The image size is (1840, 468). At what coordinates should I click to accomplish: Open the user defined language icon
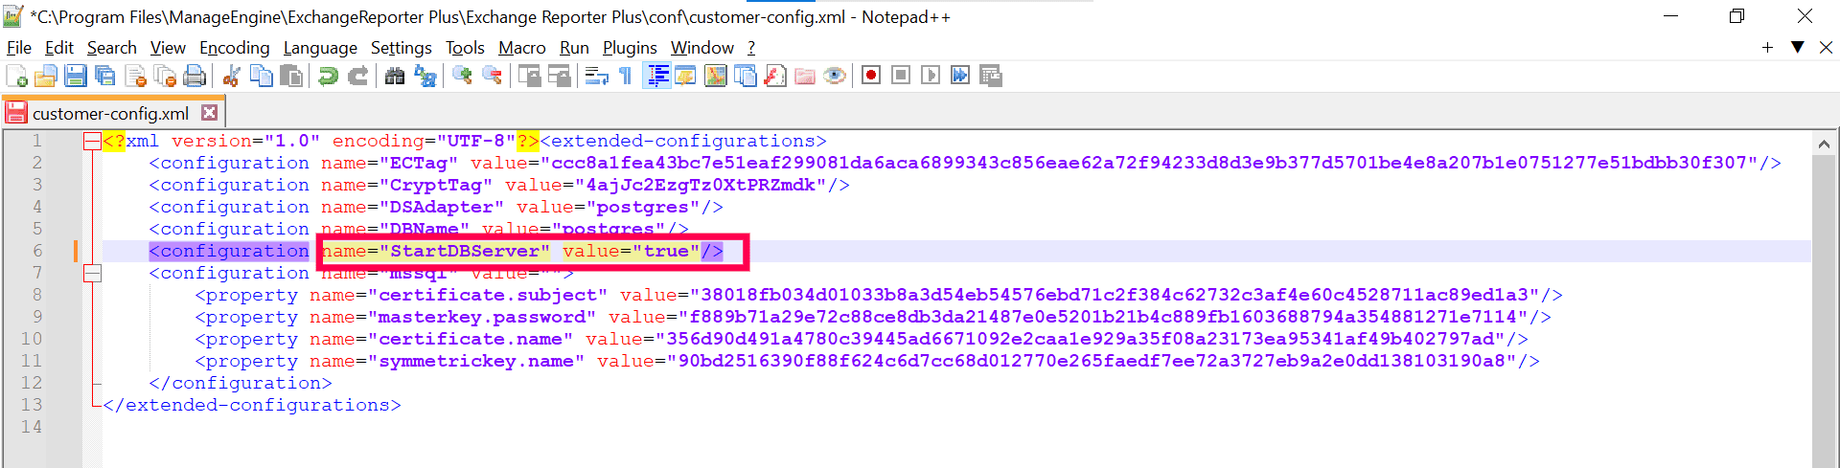tap(685, 76)
